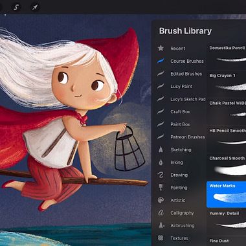246x246 pixels.
Task: Click the Artistic palette icon
Action: pyautogui.click(x=161, y=200)
